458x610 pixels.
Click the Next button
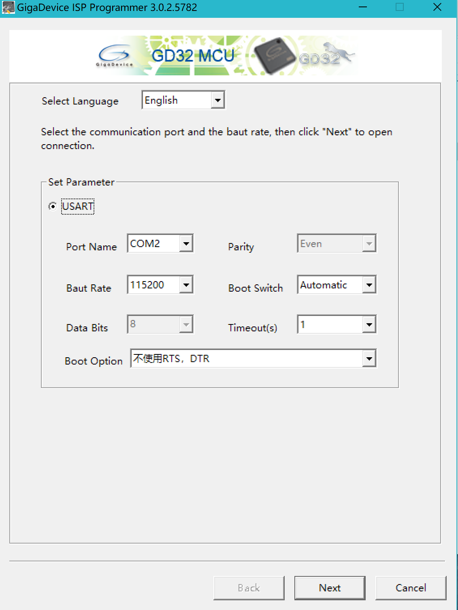pos(330,588)
